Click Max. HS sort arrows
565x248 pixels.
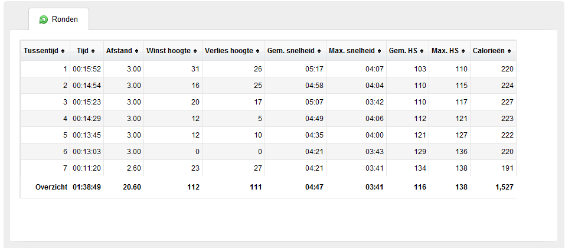pos(463,51)
